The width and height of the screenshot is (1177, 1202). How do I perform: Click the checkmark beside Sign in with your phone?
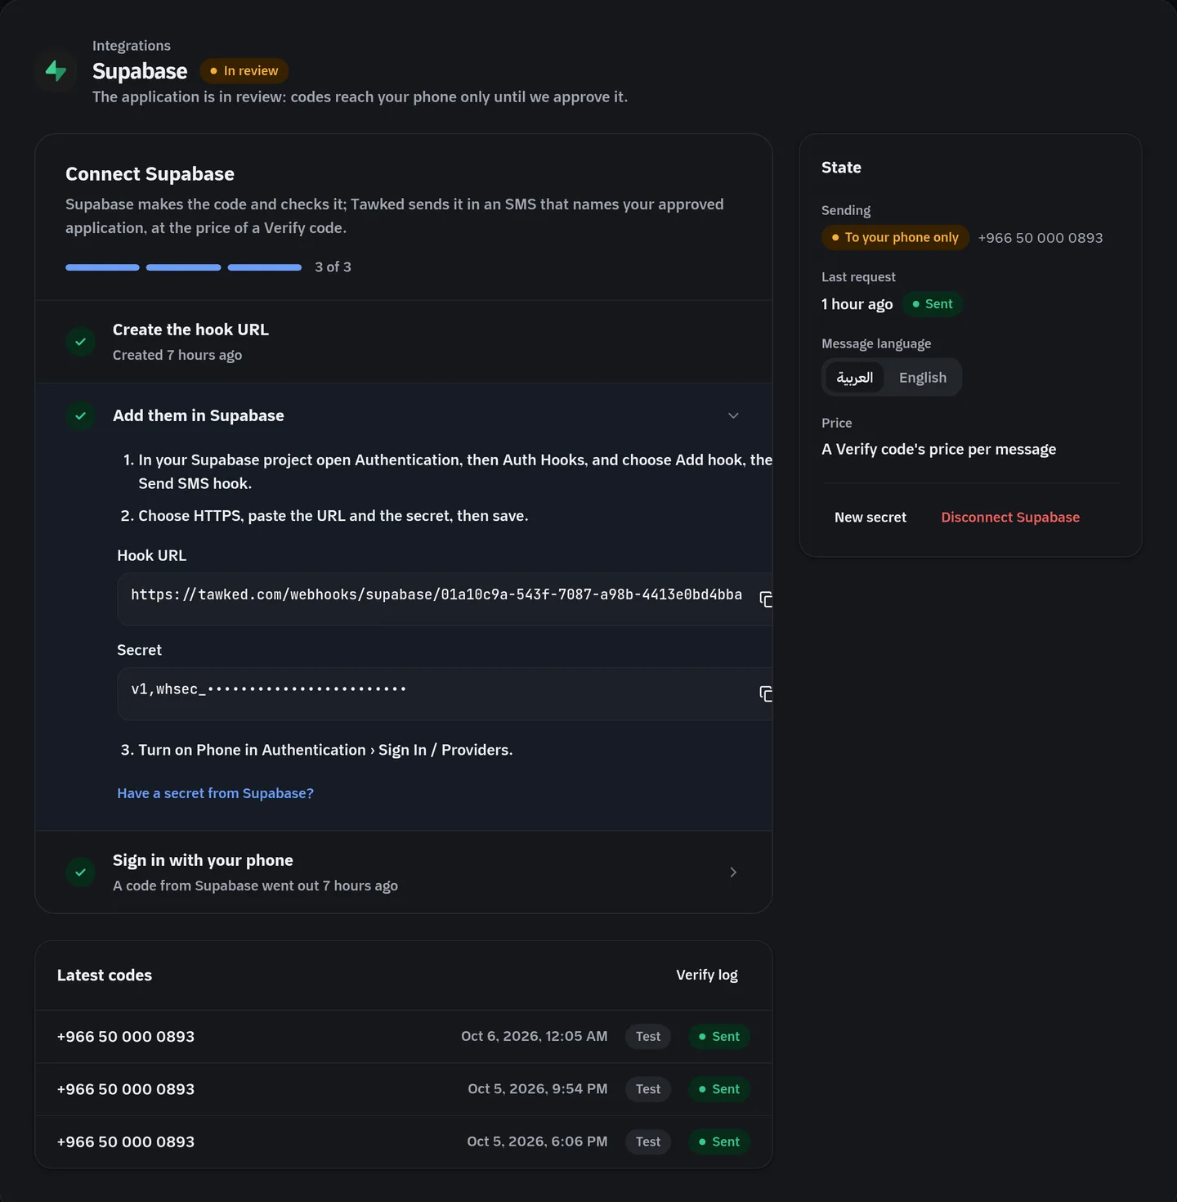(x=80, y=872)
